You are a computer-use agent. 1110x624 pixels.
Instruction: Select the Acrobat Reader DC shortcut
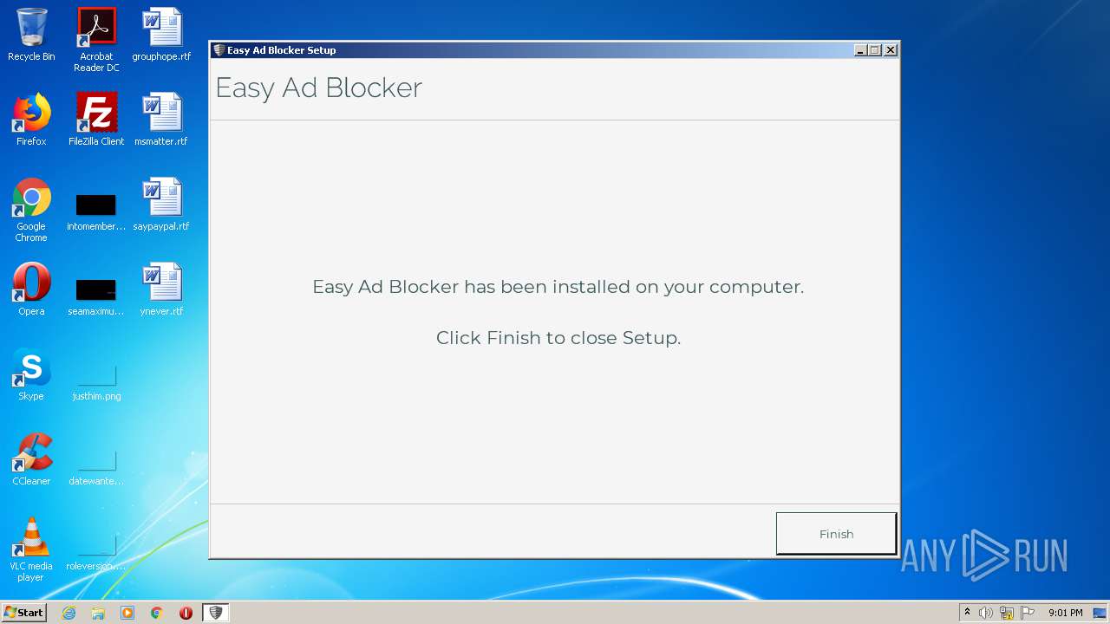coord(96,40)
